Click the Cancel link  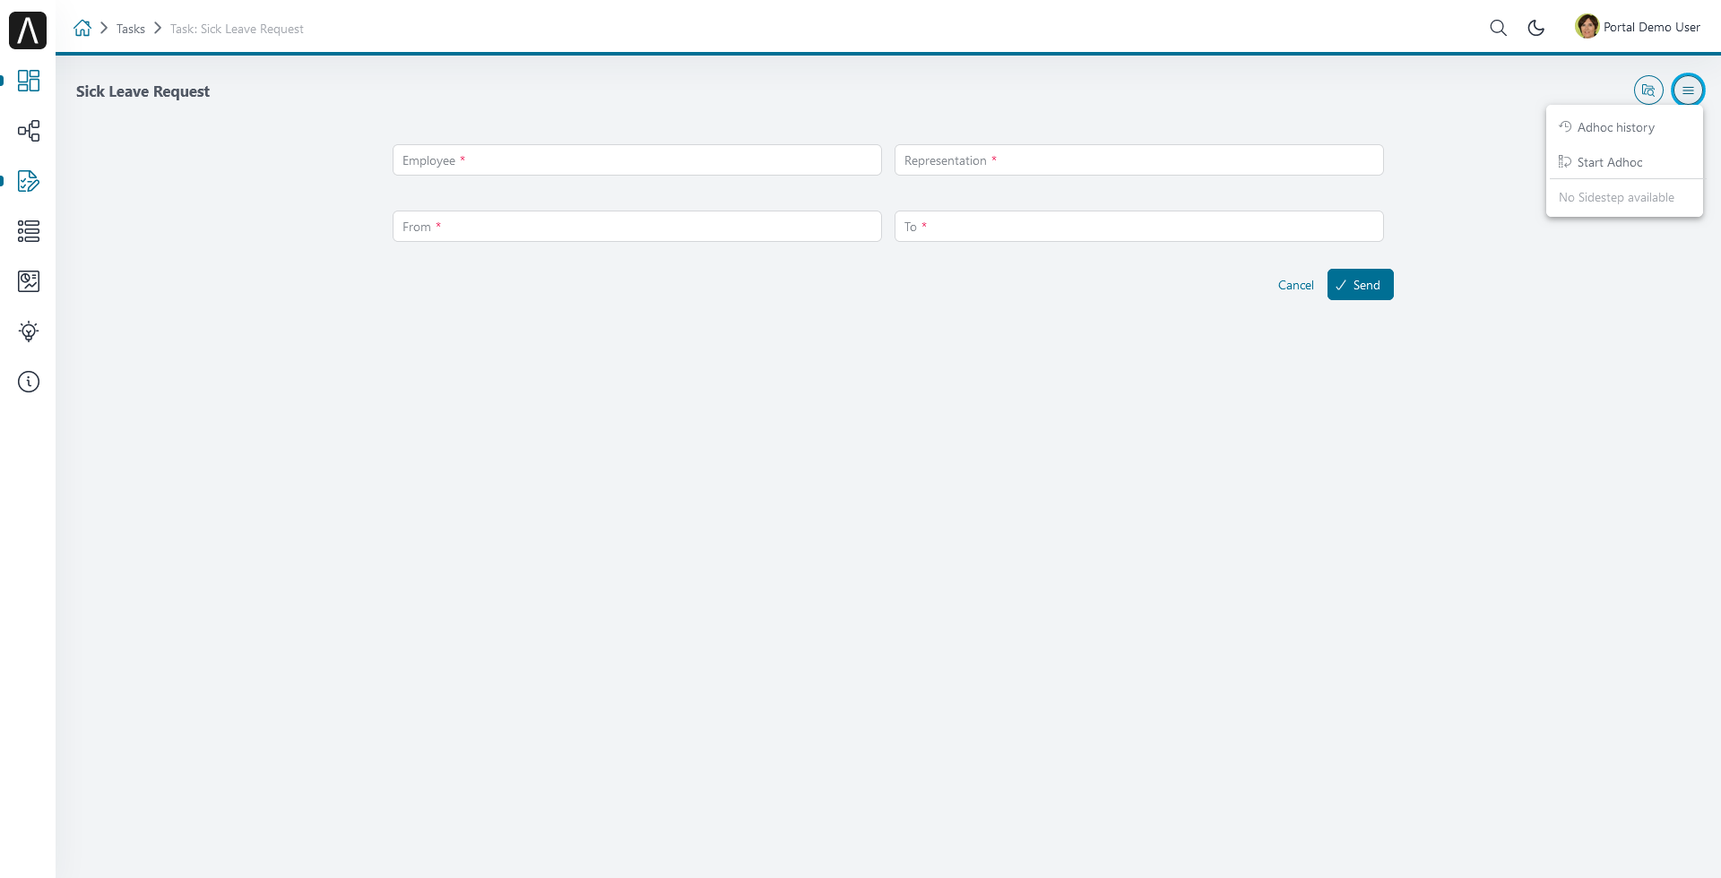pyautogui.click(x=1295, y=285)
